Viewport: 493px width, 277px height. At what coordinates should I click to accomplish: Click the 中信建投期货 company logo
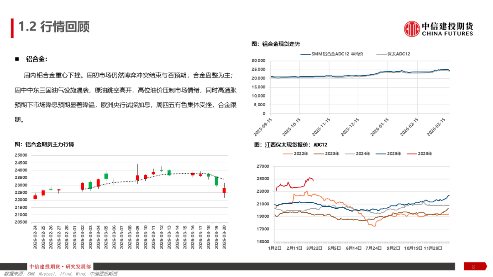[x=413, y=28]
